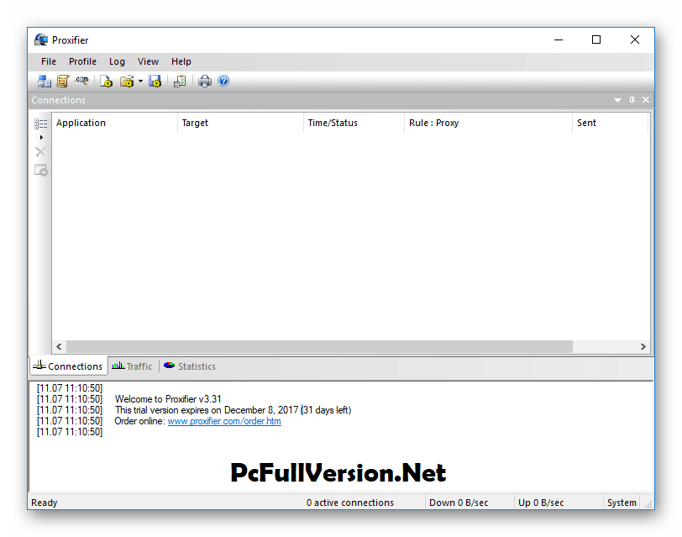Click the greyed window icon in the side strip

pyautogui.click(x=41, y=170)
